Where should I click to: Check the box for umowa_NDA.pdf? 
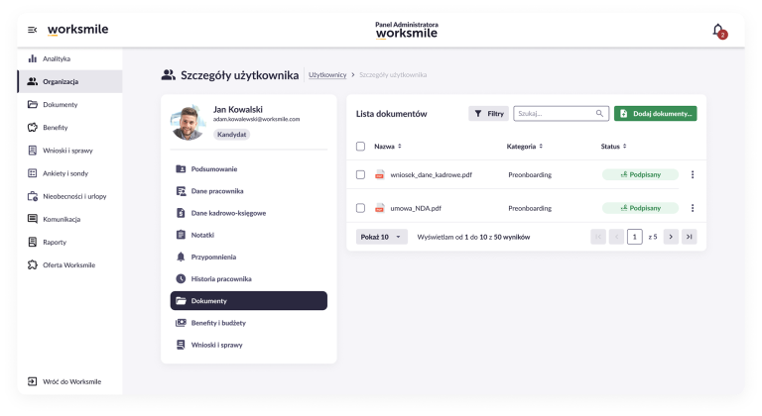click(360, 208)
